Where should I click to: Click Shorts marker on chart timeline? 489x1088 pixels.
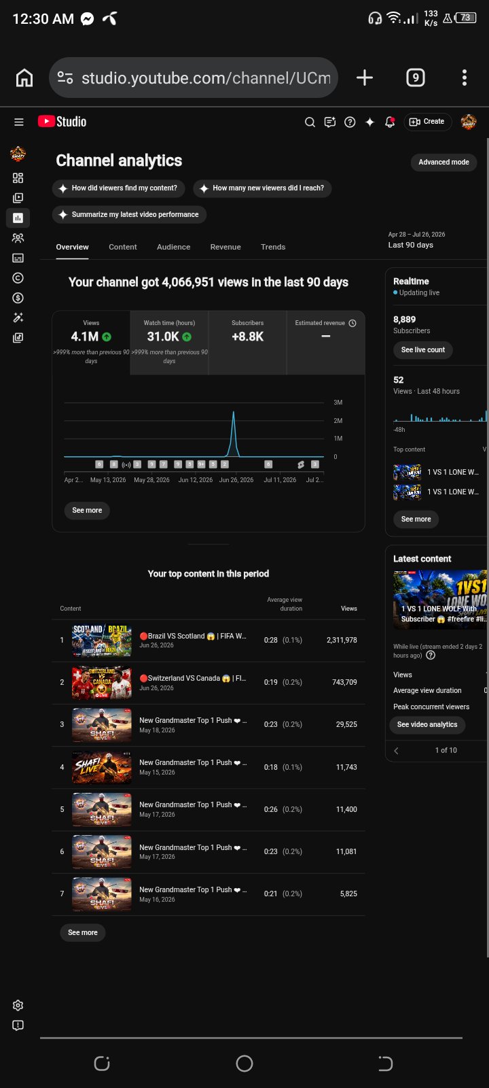[x=301, y=464]
